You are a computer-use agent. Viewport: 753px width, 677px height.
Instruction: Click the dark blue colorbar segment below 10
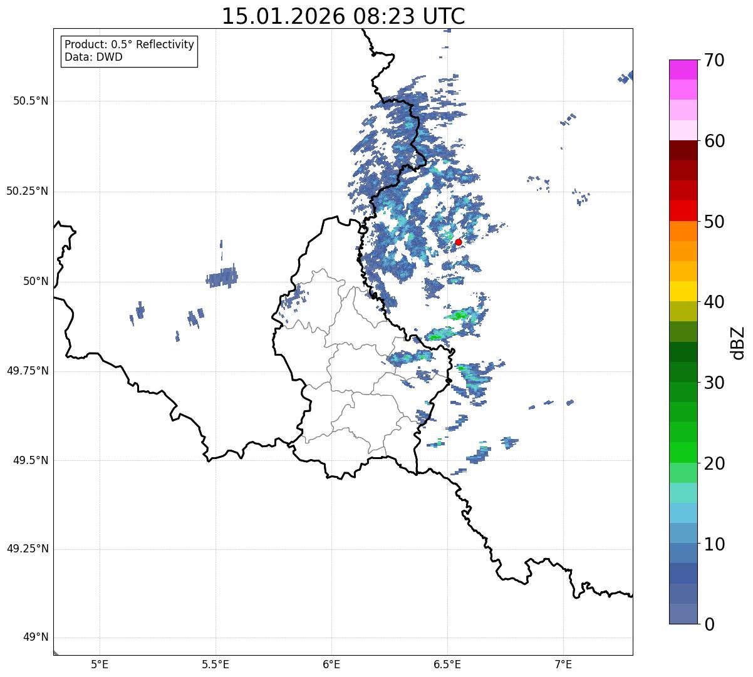[x=683, y=574]
